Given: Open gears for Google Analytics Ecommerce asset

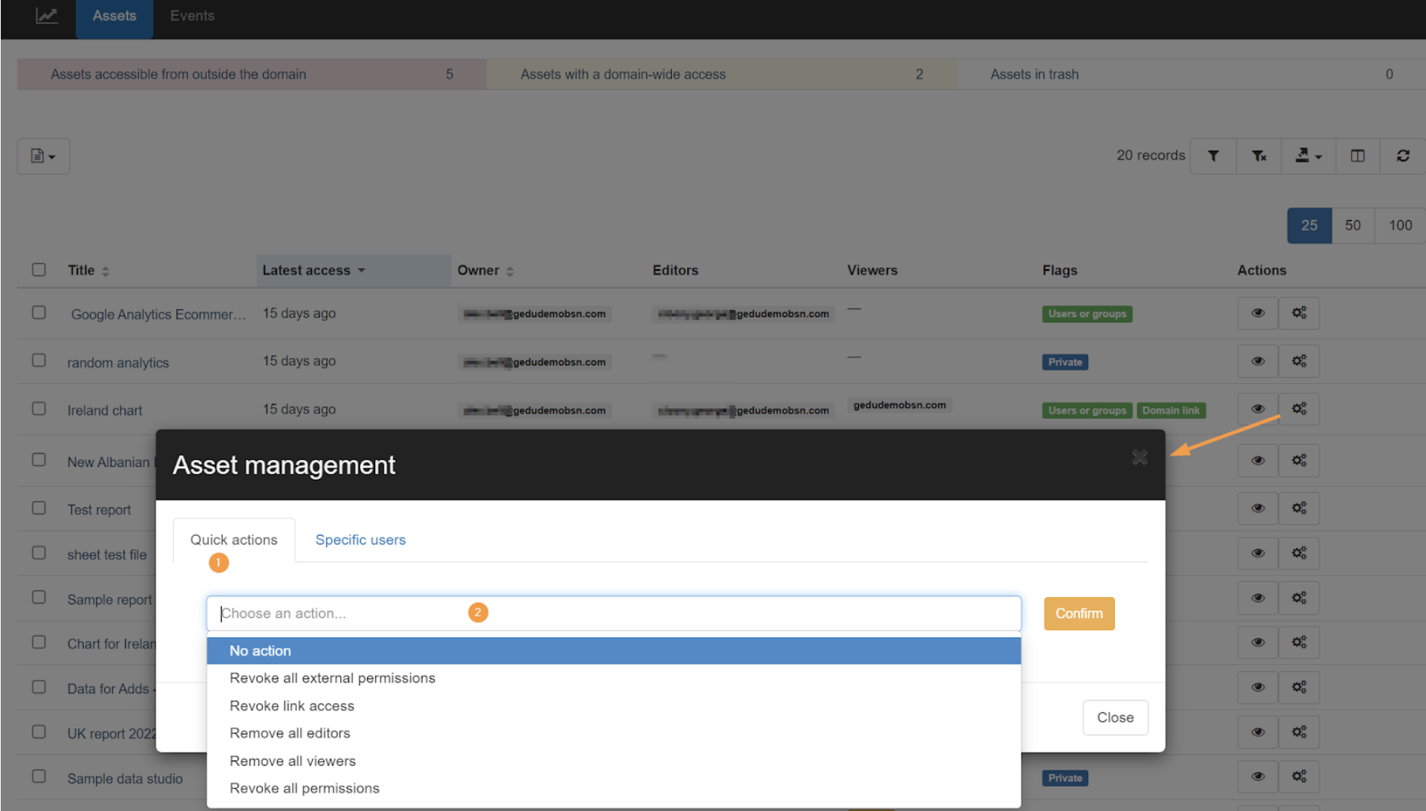Looking at the screenshot, I should (x=1299, y=313).
